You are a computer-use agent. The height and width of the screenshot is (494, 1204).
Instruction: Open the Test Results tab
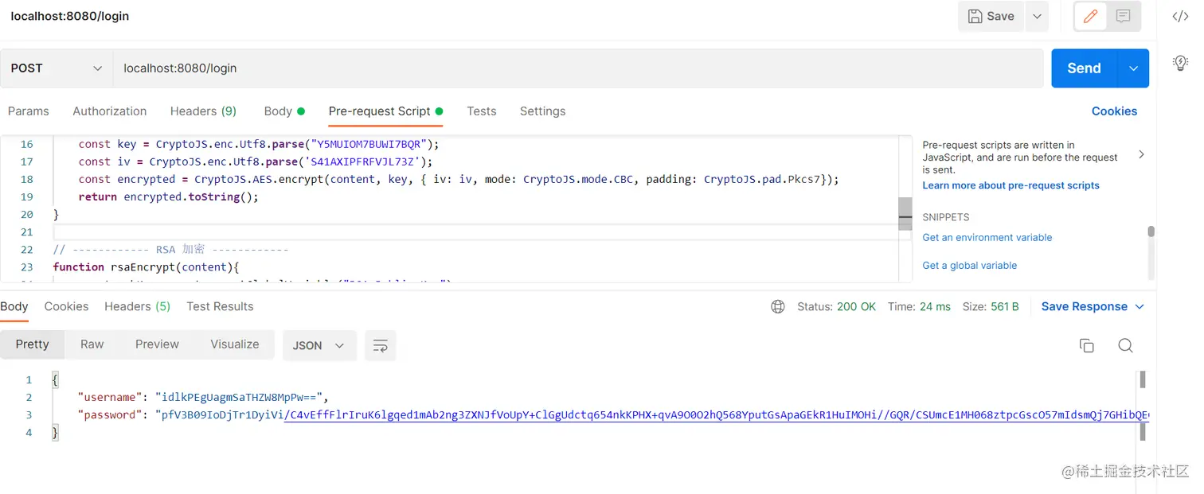click(220, 306)
